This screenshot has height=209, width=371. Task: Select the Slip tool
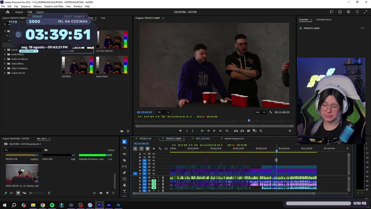124,166
